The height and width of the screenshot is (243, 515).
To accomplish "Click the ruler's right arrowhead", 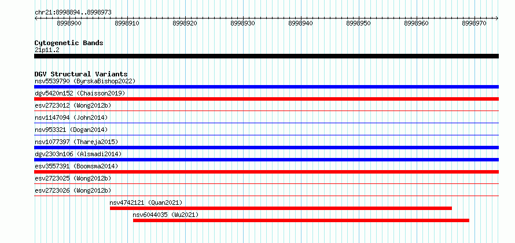I will pos(497,19).
